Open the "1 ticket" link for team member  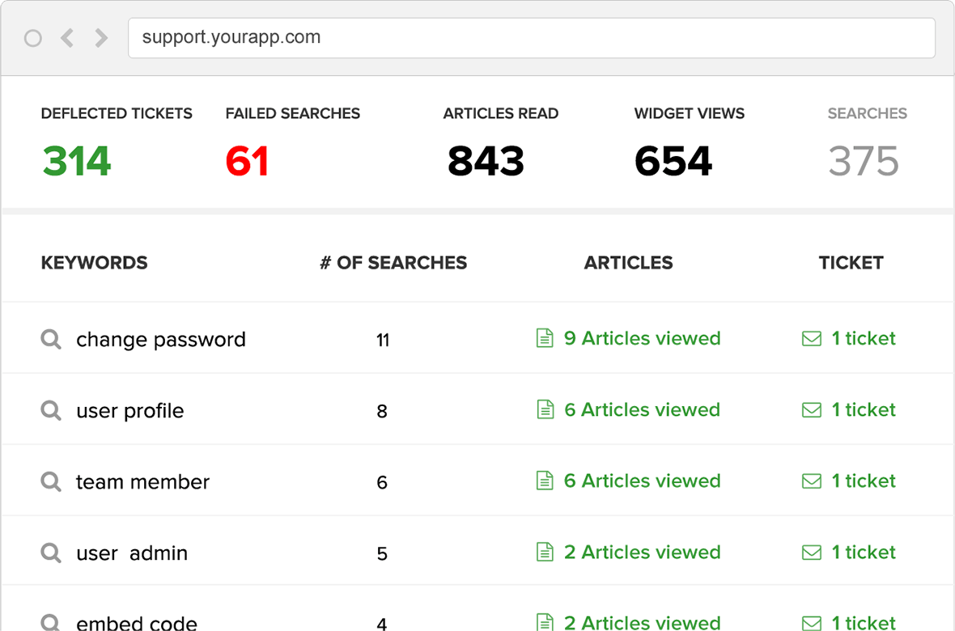[x=863, y=481]
